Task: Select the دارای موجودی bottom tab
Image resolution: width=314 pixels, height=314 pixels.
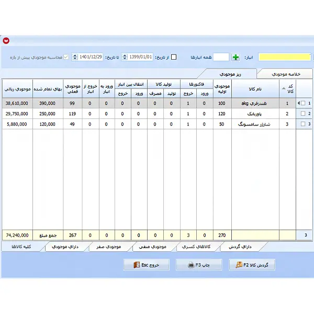Action: (x=65, y=246)
